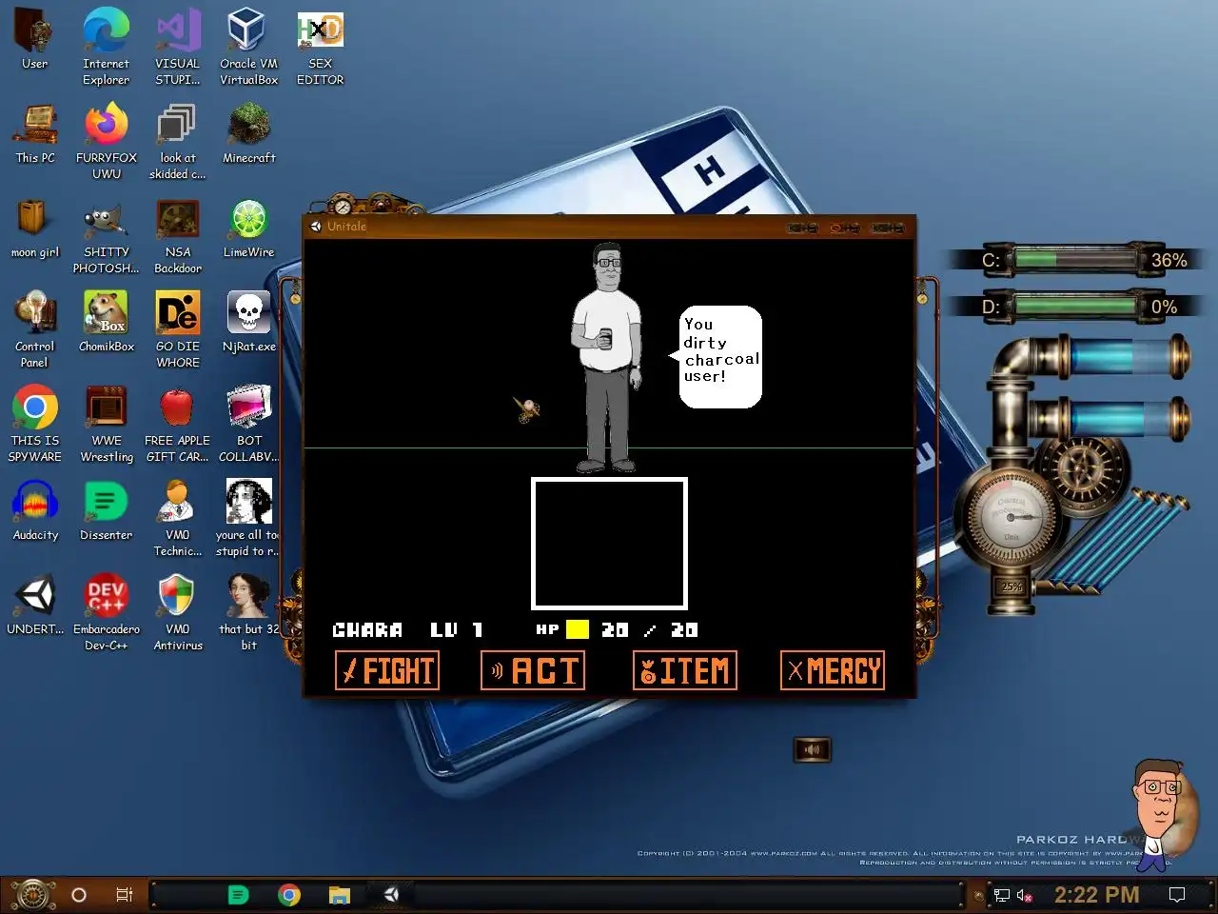The image size is (1218, 914).
Task: Click the yellow HP bar in Unitale
Action: coord(578,629)
